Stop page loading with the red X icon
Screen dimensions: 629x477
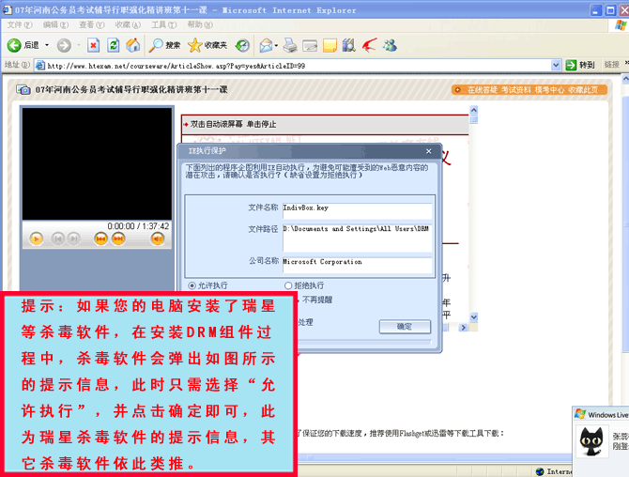[x=94, y=45]
